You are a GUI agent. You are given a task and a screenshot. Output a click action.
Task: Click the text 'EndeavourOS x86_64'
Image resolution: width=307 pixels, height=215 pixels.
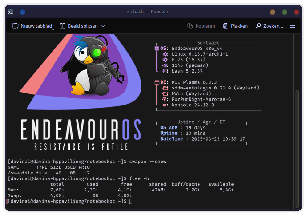point(197,49)
